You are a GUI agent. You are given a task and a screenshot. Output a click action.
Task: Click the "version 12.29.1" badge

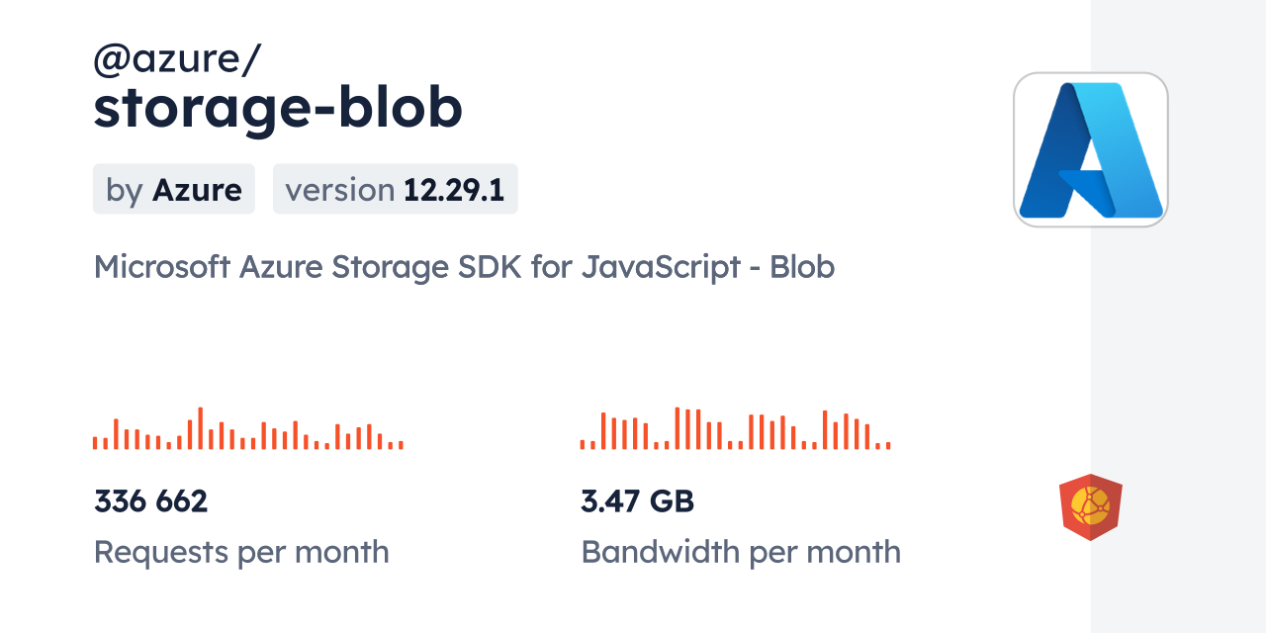click(x=395, y=189)
